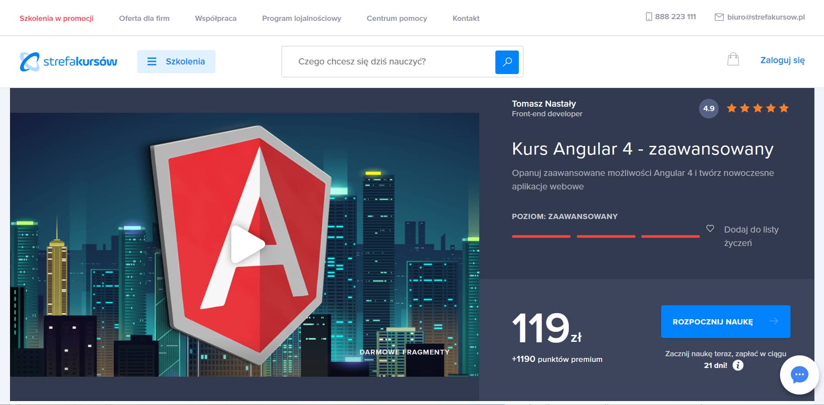Open Współpraca menu item
This screenshot has width=824, height=405.
pos(215,18)
